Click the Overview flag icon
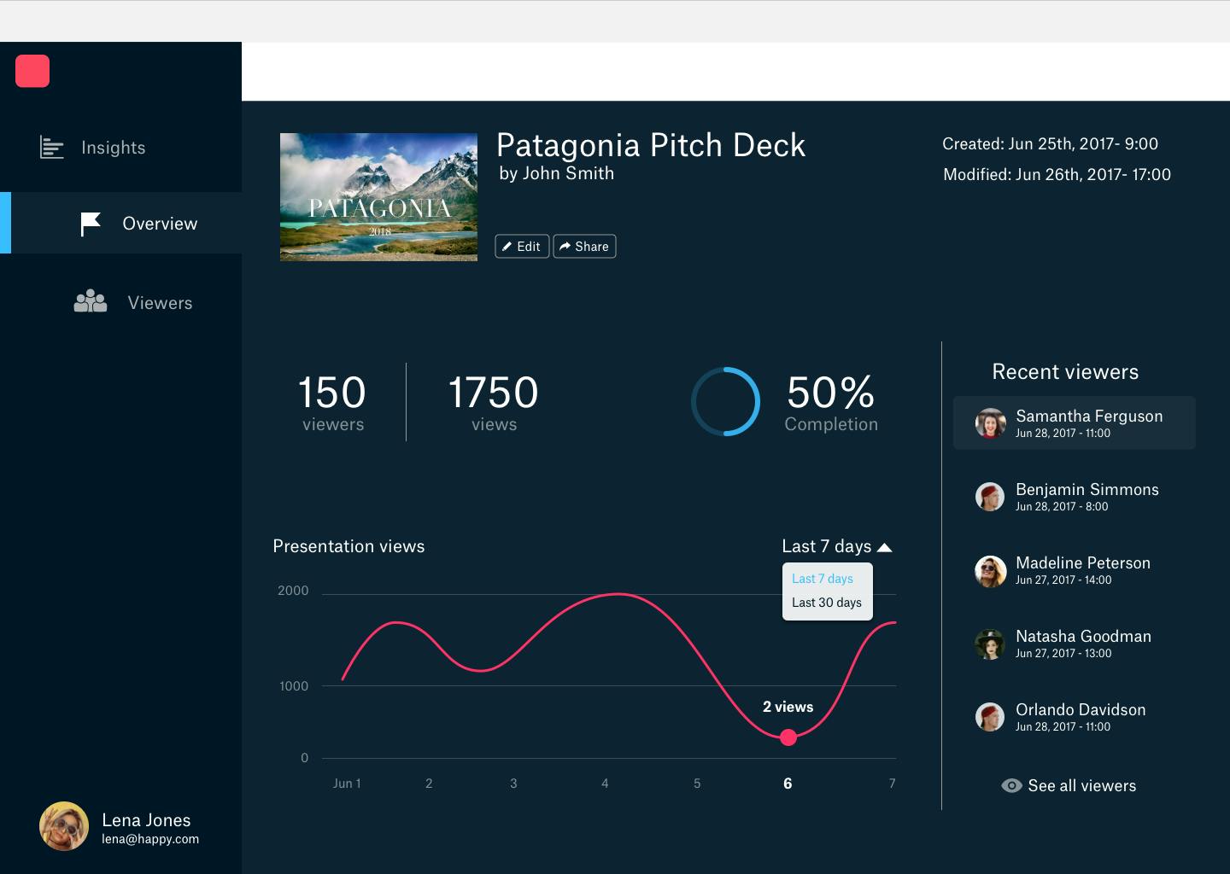Screen dimensions: 1230x874 point(91,224)
